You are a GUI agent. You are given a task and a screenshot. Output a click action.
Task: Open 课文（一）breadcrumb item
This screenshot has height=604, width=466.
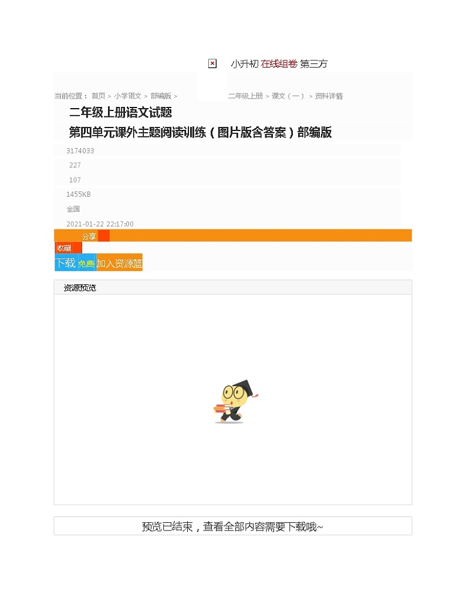pos(288,96)
